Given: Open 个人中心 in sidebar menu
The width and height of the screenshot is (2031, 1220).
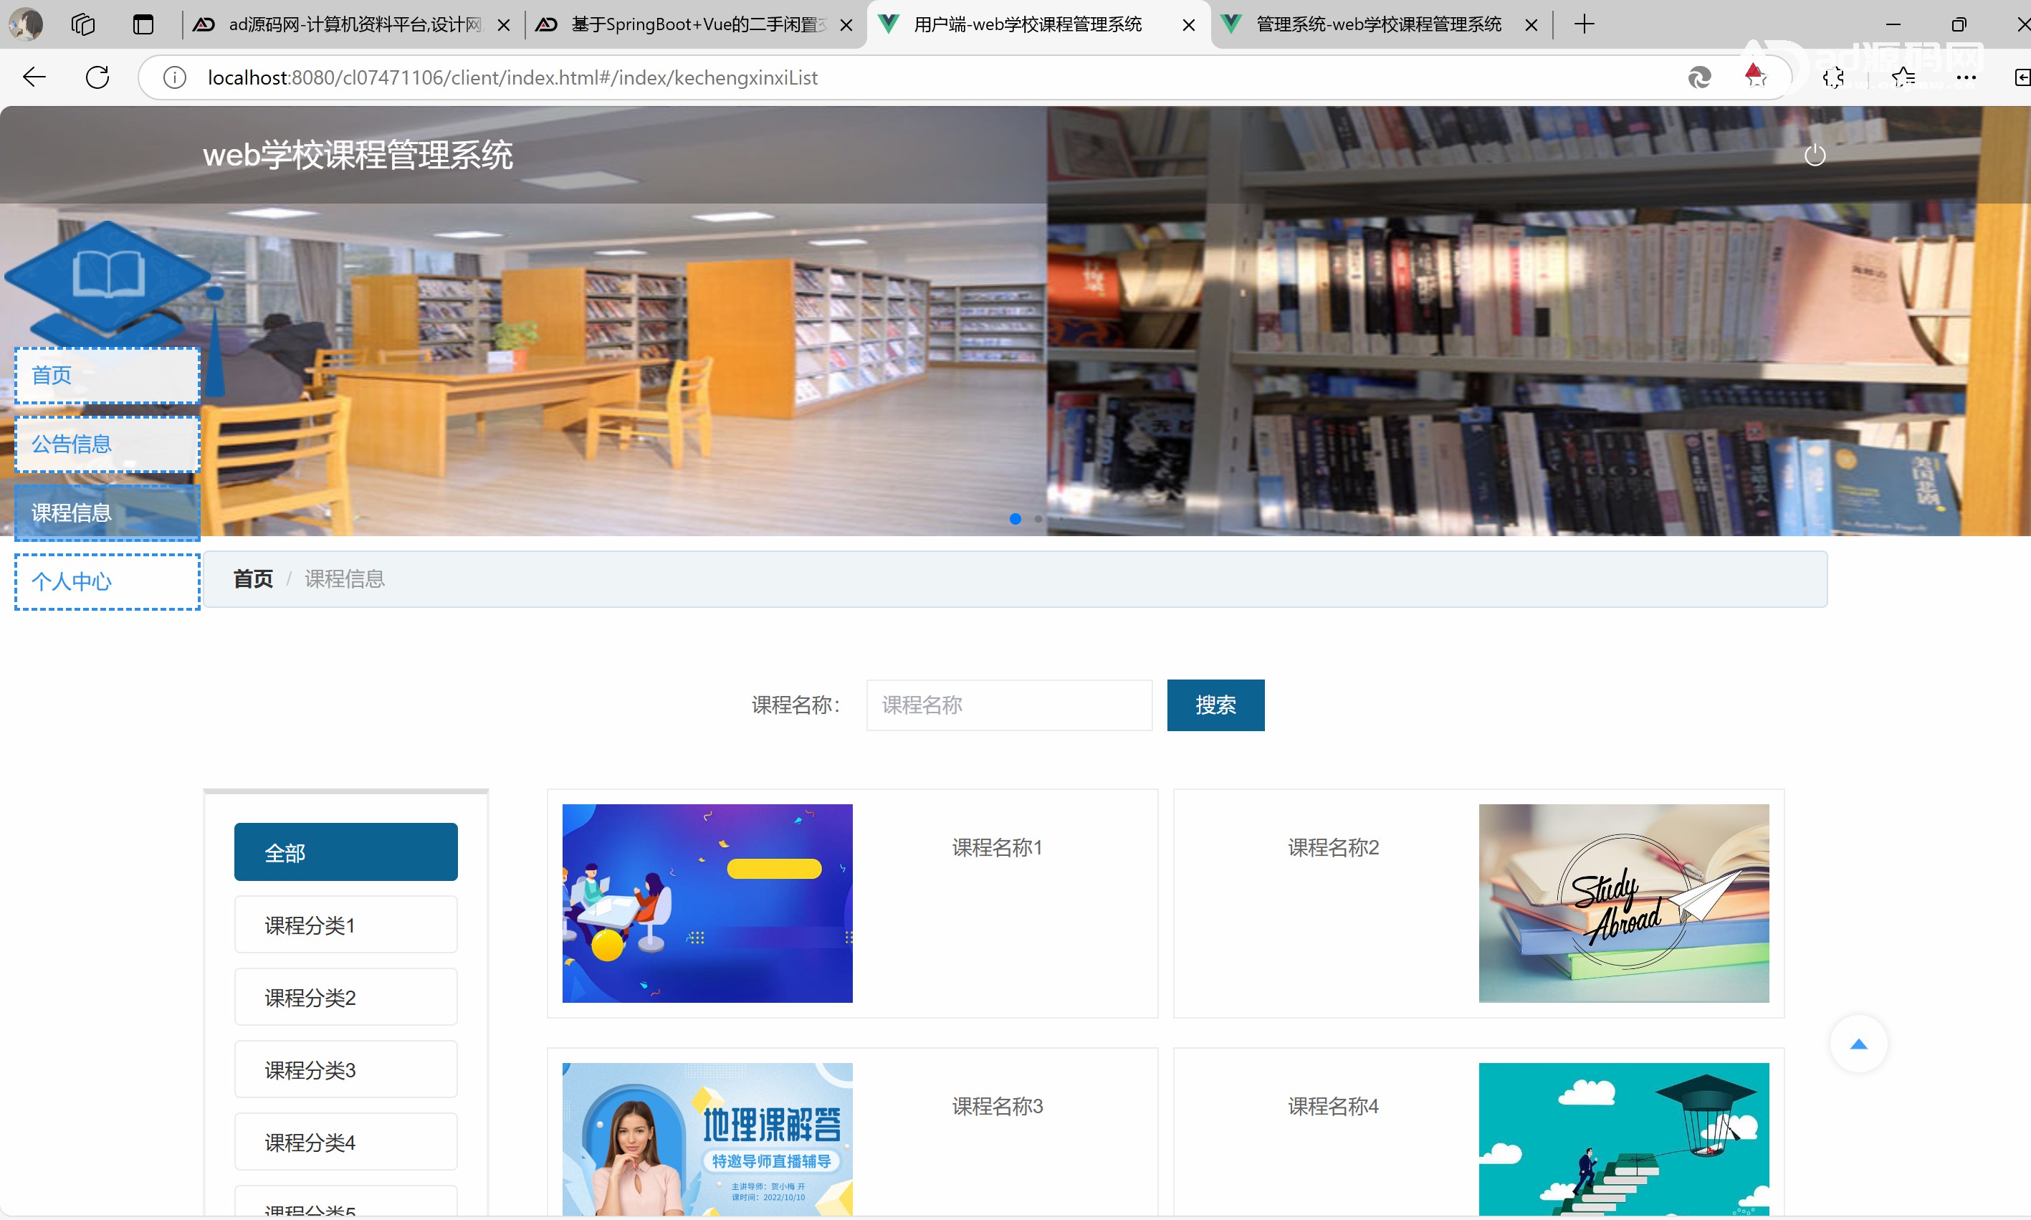Looking at the screenshot, I should [x=107, y=581].
